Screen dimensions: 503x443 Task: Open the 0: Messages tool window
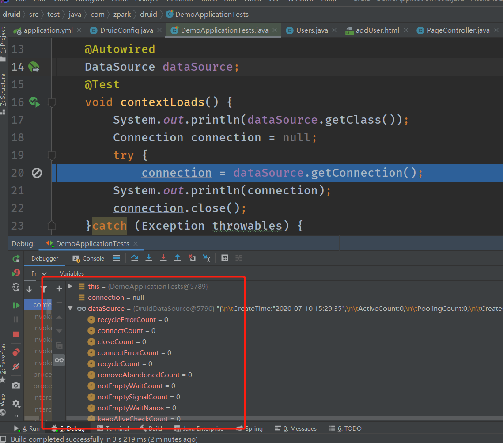(x=296, y=428)
